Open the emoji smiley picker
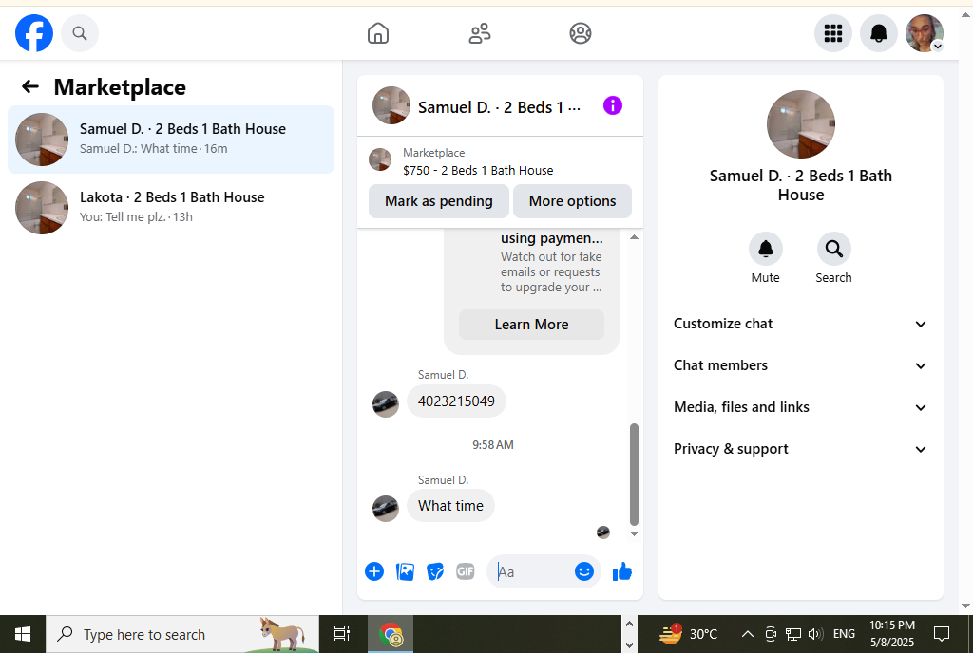The height and width of the screenshot is (653, 973). tap(584, 571)
